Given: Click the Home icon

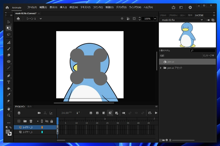Looking at the screenshot, I should 7,8.
